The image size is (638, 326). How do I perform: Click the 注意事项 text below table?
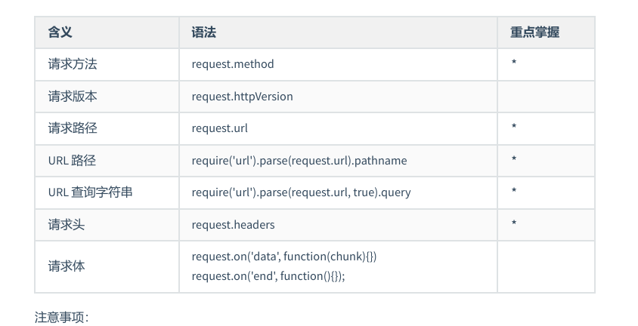[x=62, y=317]
